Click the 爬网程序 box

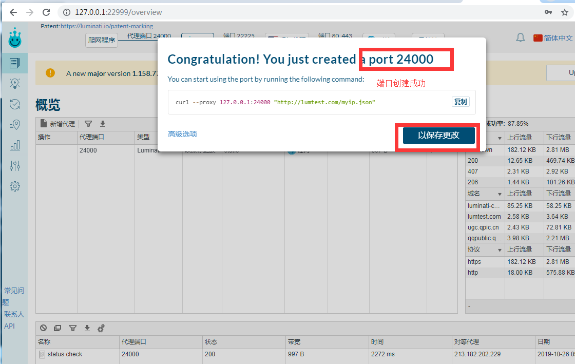(102, 40)
